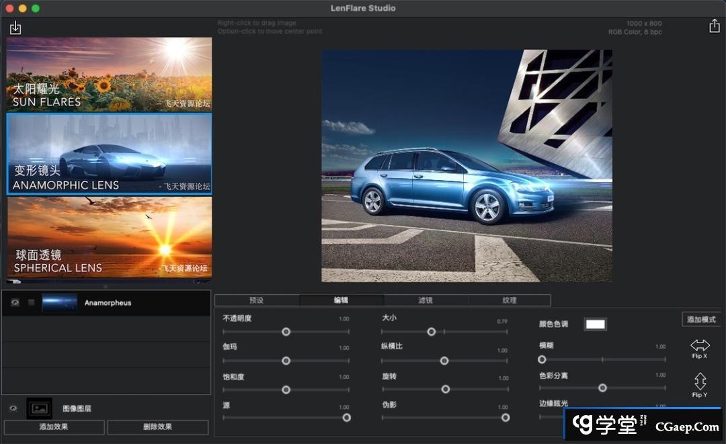Open the 滤镜 filter tab

coord(426,300)
